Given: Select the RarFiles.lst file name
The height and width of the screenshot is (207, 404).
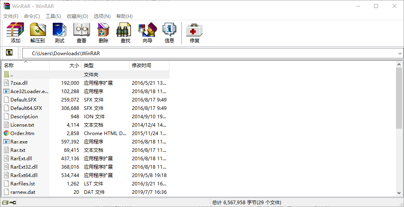Looking at the screenshot, I should pyautogui.click(x=23, y=183).
